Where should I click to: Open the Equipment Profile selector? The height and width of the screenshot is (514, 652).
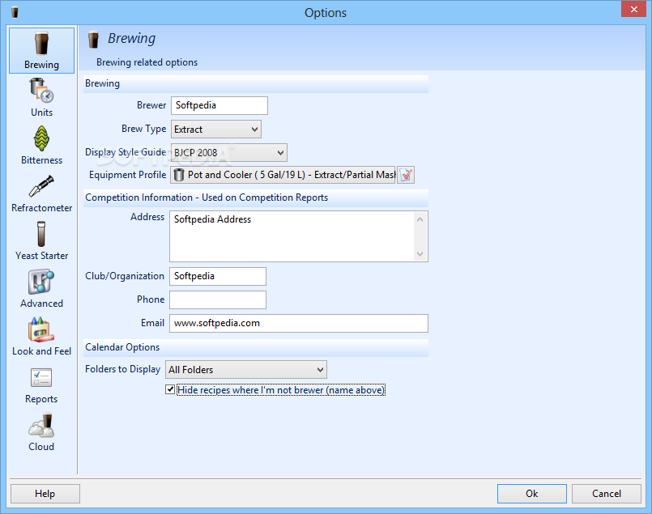point(283,175)
